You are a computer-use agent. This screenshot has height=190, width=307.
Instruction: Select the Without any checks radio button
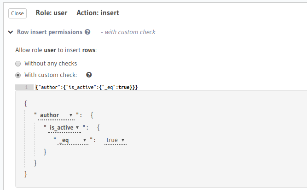click(x=18, y=64)
